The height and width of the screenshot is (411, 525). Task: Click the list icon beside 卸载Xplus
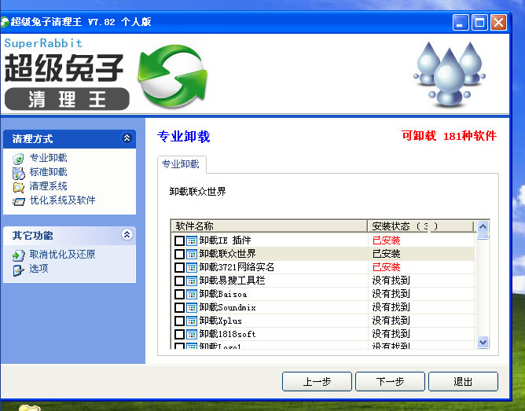pyautogui.click(x=192, y=321)
